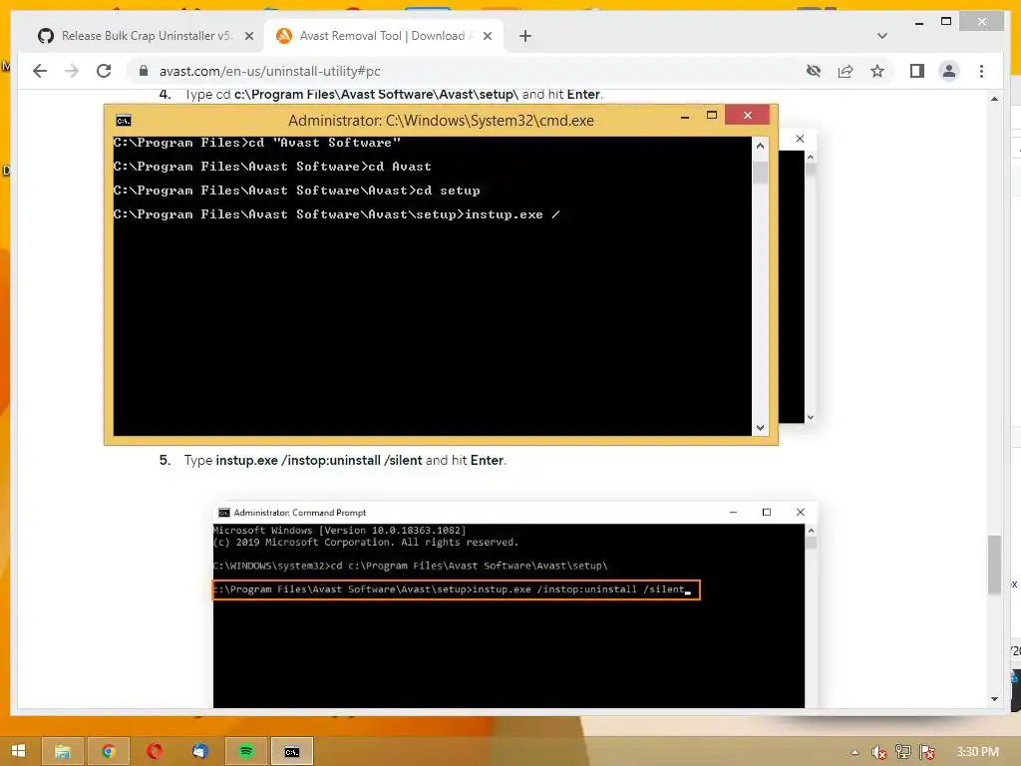
Task: Maximize the Administrator cmd.exe window
Action: (712, 116)
